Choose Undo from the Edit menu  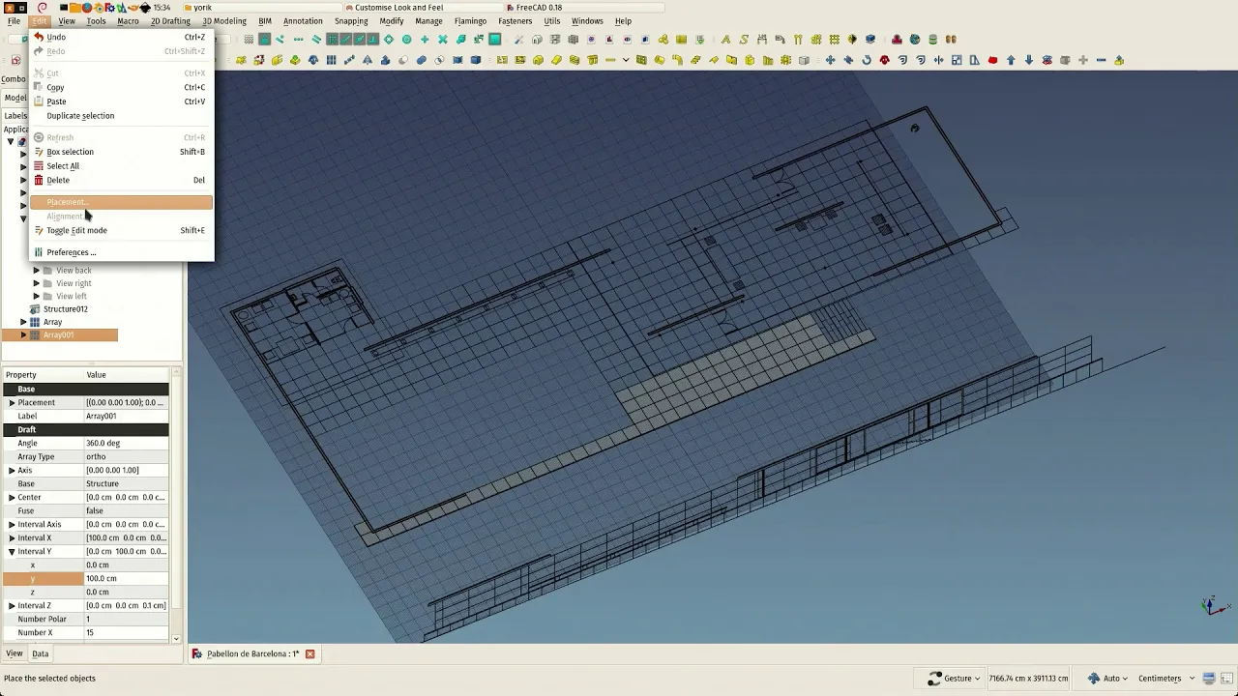click(x=121, y=37)
